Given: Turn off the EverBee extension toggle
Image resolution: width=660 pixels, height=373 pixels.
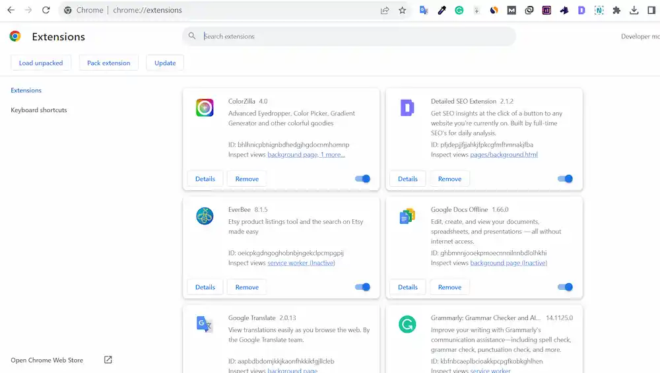Looking at the screenshot, I should [x=362, y=287].
